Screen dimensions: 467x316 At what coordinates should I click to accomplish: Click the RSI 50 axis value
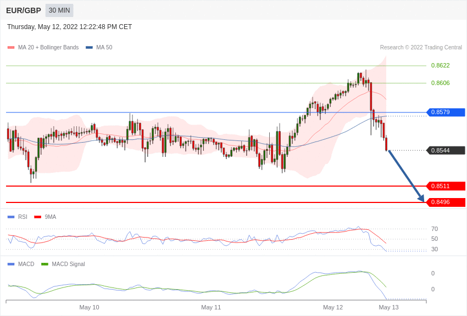(x=435, y=239)
